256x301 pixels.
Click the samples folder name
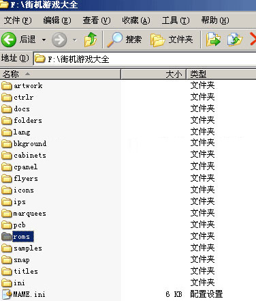coord(28,248)
